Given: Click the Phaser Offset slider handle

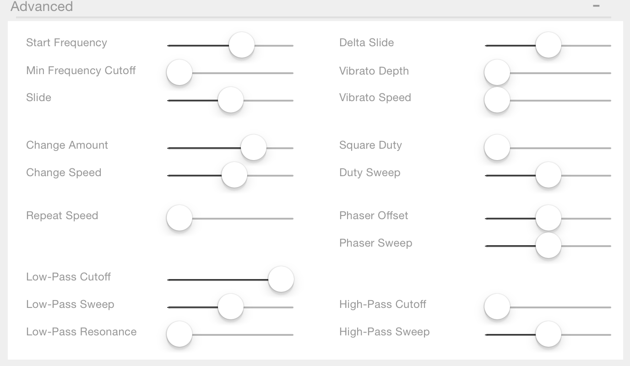Looking at the screenshot, I should (549, 218).
